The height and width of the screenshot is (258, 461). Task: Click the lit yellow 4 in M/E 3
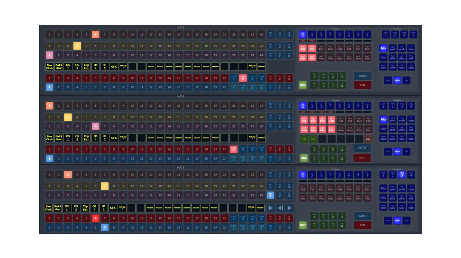click(x=77, y=46)
